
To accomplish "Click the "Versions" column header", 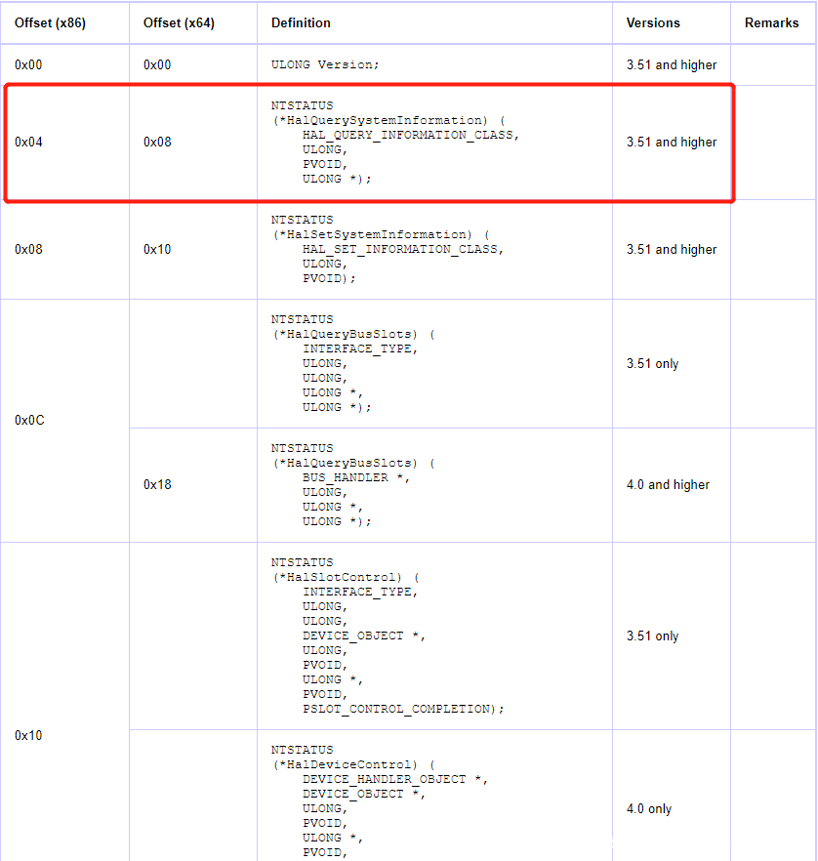I will [653, 22].
